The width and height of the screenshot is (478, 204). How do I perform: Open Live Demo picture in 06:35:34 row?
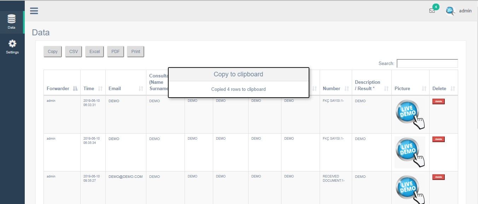[410, 152]
